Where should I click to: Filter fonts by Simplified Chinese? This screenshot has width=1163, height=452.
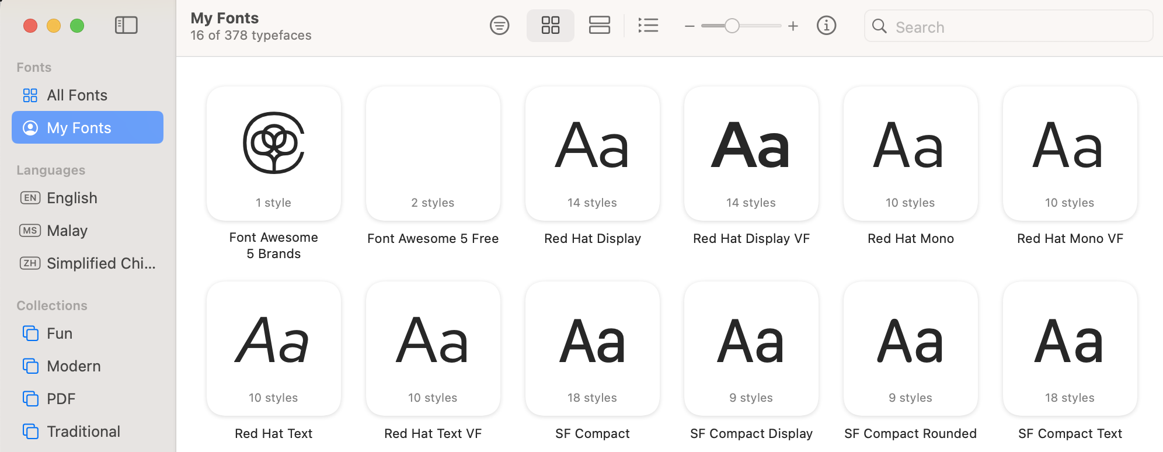pos(100,263)
